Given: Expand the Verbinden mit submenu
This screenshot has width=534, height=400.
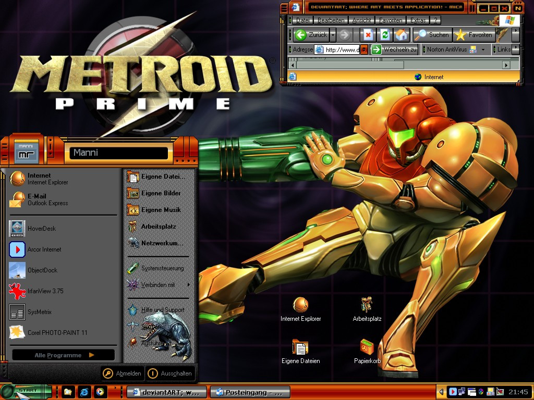Looking at the screenshot, I should [x=159, y=285].
